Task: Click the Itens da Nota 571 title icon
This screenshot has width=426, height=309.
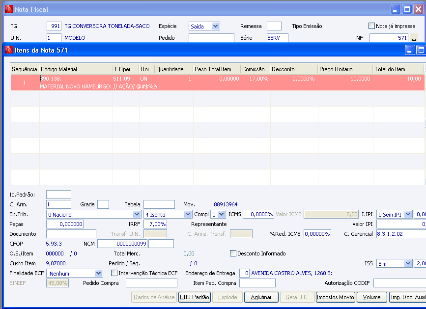Action: [x=8, y=50]
